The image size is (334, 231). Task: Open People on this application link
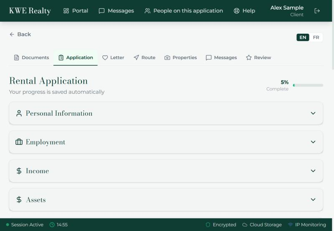pos(184,11)
